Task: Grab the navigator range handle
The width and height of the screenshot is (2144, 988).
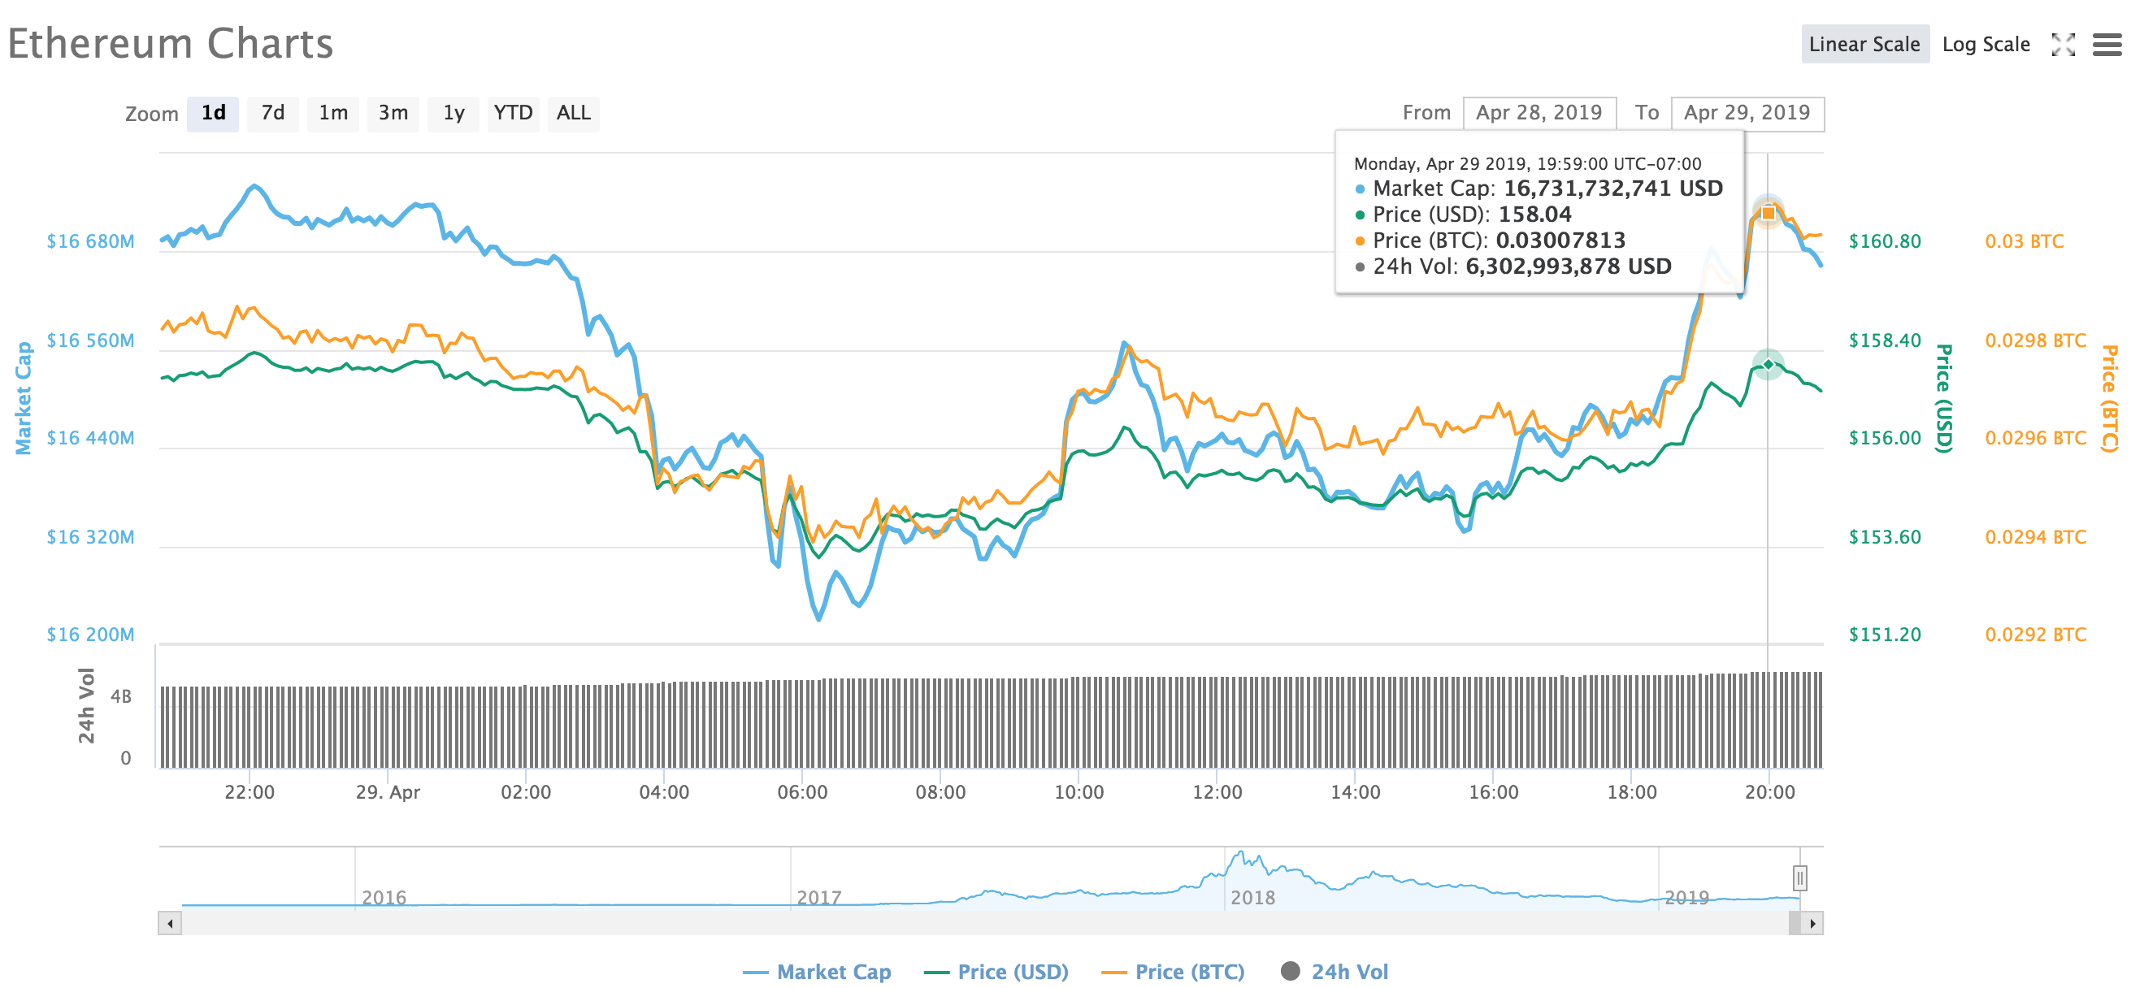Action: click(1799, 877)
